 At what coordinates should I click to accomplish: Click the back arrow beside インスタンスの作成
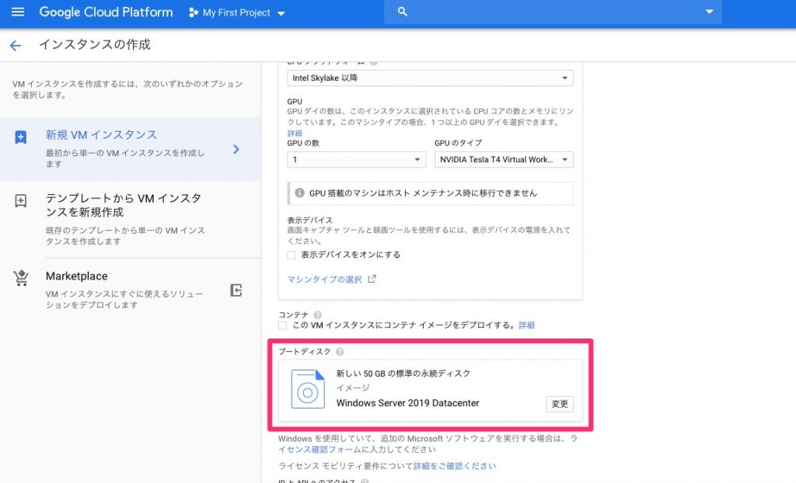click(x=16, y=46)
